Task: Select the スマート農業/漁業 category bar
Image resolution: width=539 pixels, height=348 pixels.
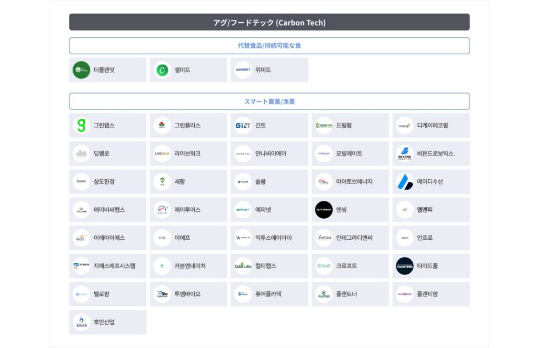Action: tap(269, 101)
